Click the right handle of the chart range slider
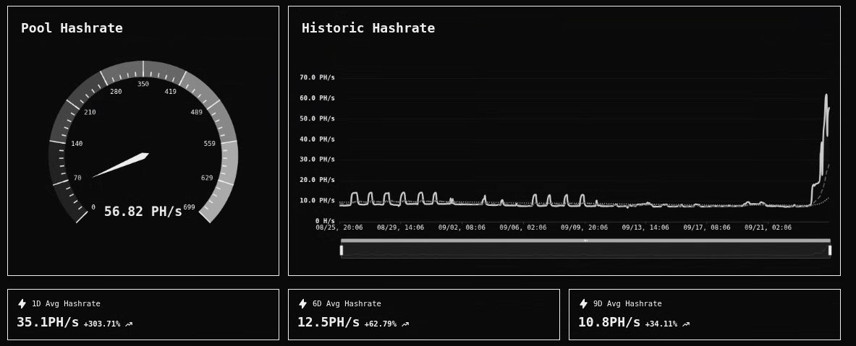The image size is (856, 346). (830, 250)
